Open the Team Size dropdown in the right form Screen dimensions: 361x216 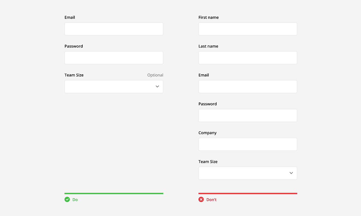(x=248, y=173)
